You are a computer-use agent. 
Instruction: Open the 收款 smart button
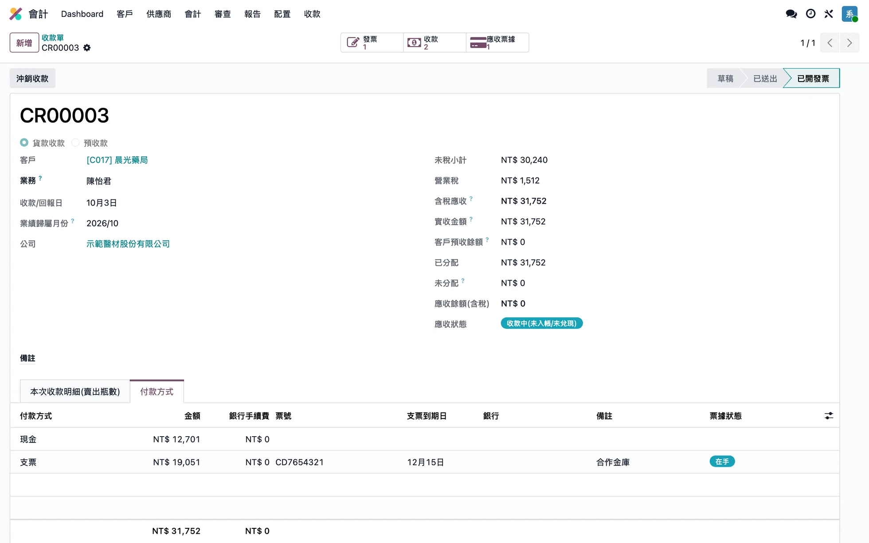click(x=434, y=43)
